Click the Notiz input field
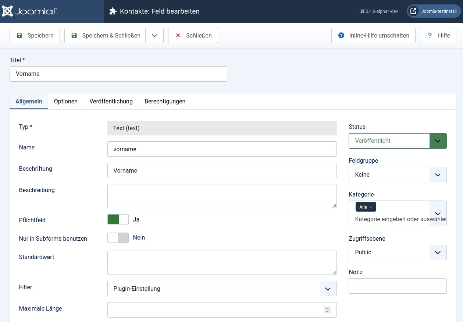Viewport: 463px width, 322px height. 398,286
